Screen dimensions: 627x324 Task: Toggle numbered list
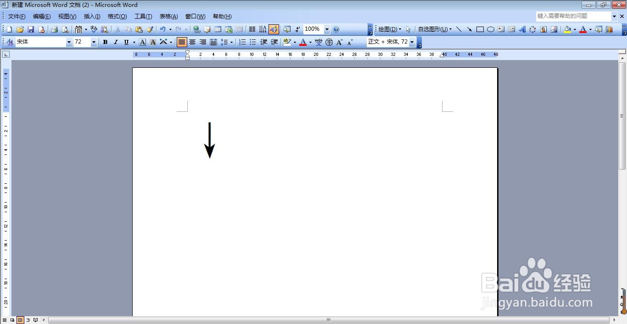pos(242,42)
